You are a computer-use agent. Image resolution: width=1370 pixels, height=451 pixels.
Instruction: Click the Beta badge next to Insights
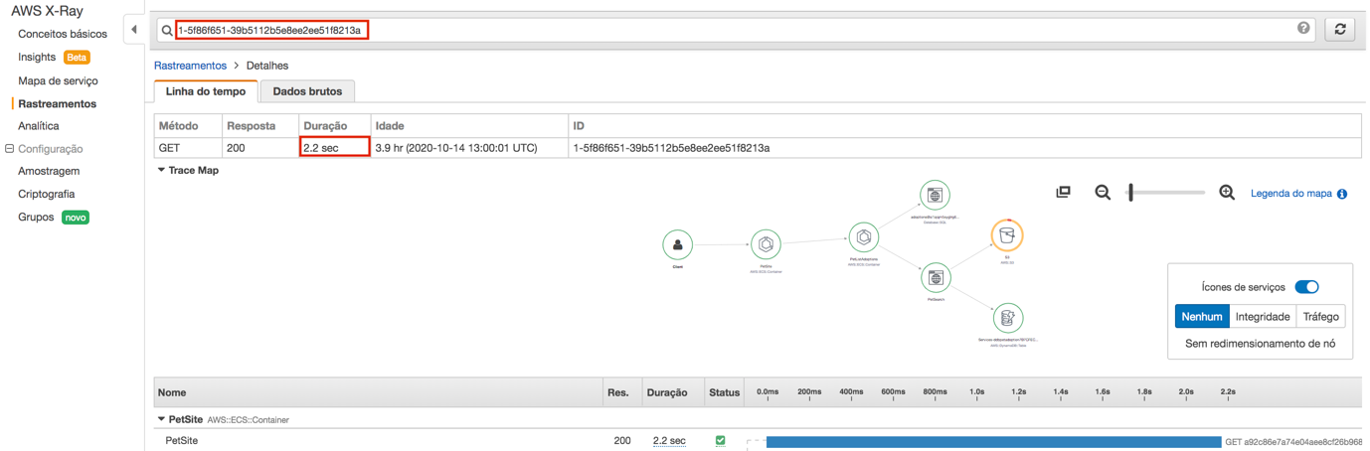click(x=77, y=58)
